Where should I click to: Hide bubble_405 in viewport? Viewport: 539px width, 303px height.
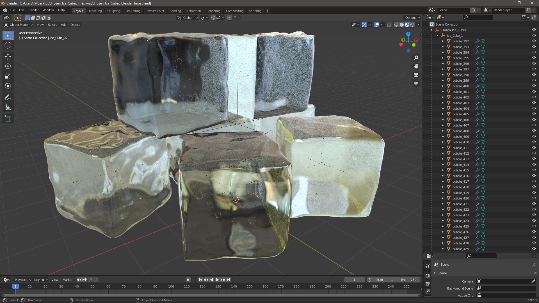534,114
